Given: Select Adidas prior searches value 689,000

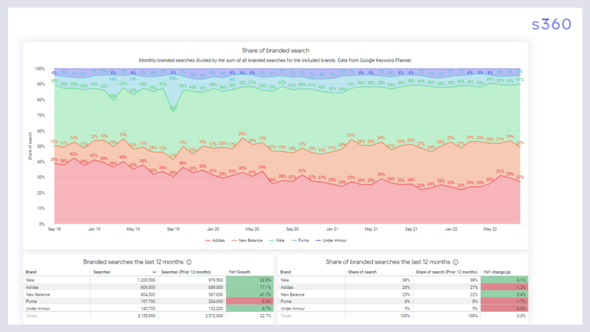Looking at the screenshot, I should point(216,288).
